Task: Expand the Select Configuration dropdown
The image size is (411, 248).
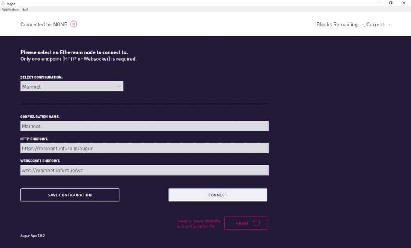Action: point(72,86)
